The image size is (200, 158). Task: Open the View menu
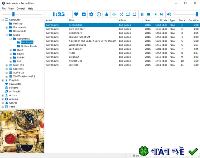[x=11, y=8]
